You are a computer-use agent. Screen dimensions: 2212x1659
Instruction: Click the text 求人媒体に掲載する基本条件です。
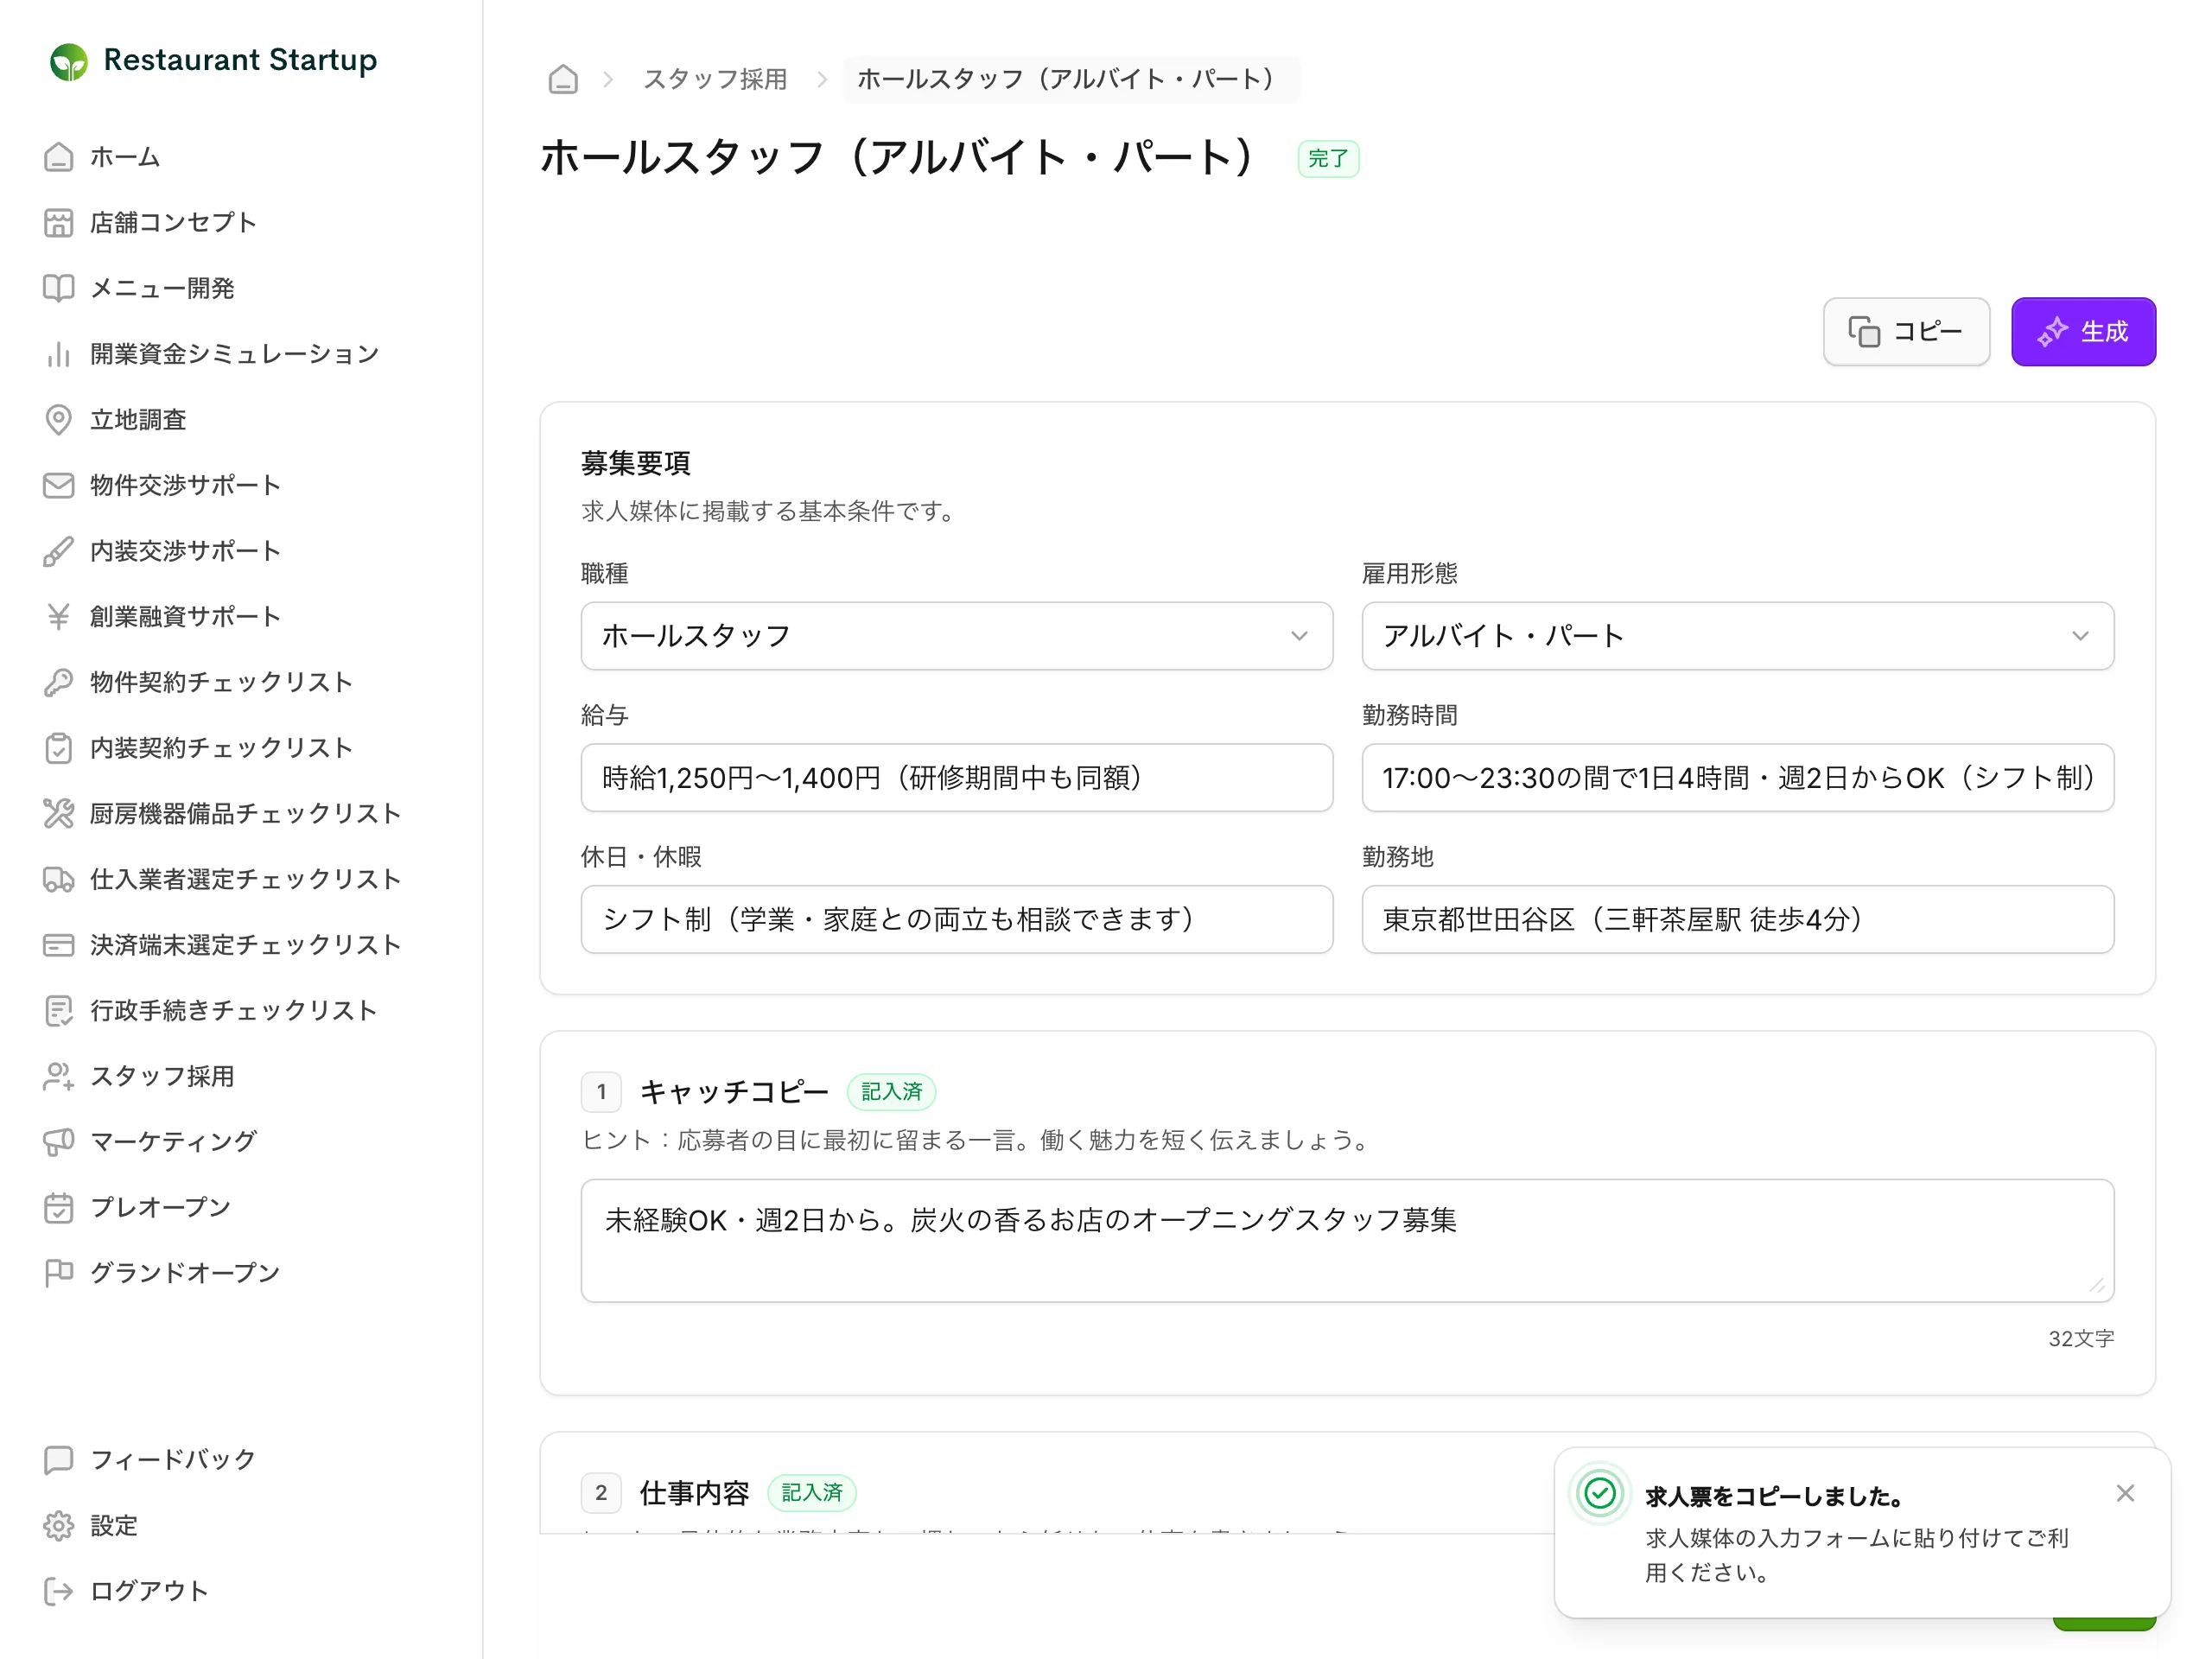pos(769,511)
